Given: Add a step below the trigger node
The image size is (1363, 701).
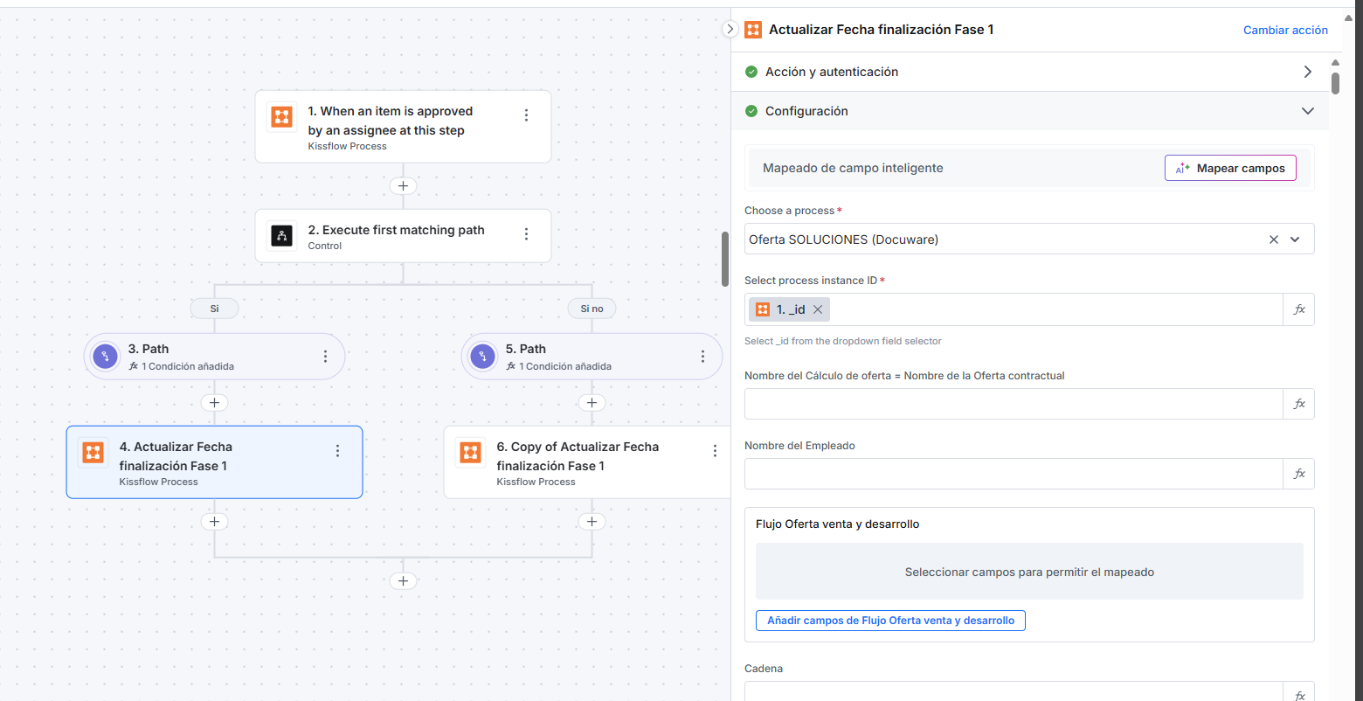Looking at the screenshot, I should click(403, 186).
